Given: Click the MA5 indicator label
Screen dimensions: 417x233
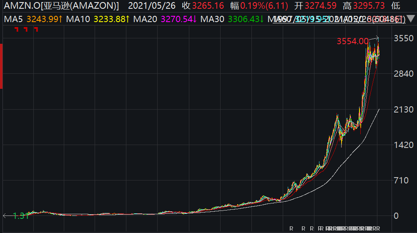Looking at the screenshot, I should pos(13,19).
